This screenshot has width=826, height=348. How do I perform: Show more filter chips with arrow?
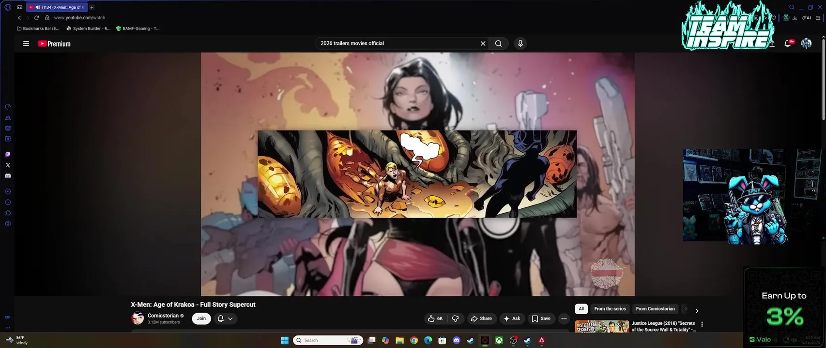click(x=697, y=311)
